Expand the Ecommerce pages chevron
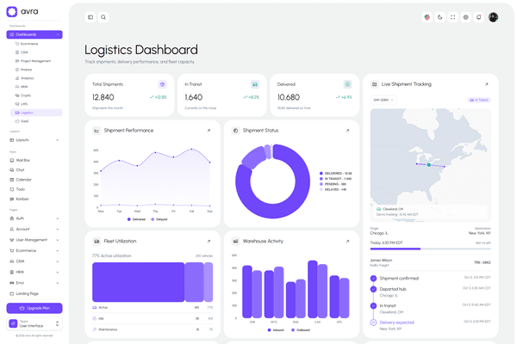 pyautogui.click(x=58, y=251)
